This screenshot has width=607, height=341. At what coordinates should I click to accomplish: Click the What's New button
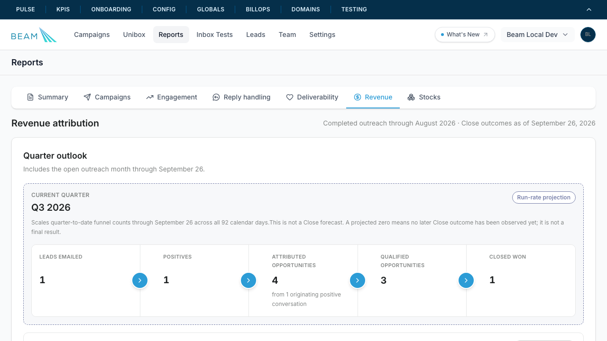465,35
